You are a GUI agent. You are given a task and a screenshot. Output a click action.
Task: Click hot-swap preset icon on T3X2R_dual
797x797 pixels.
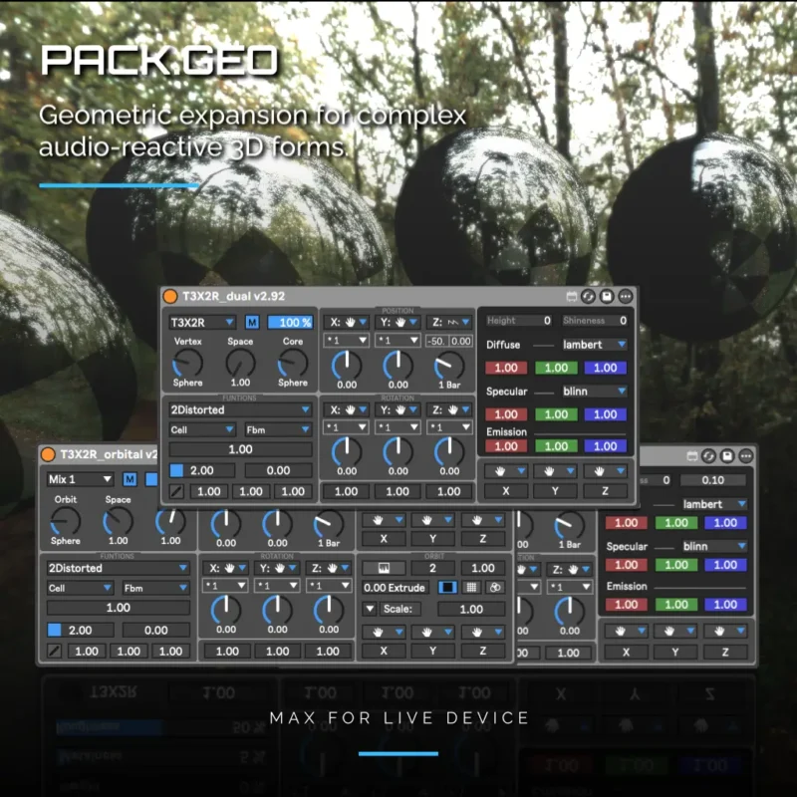588,296
